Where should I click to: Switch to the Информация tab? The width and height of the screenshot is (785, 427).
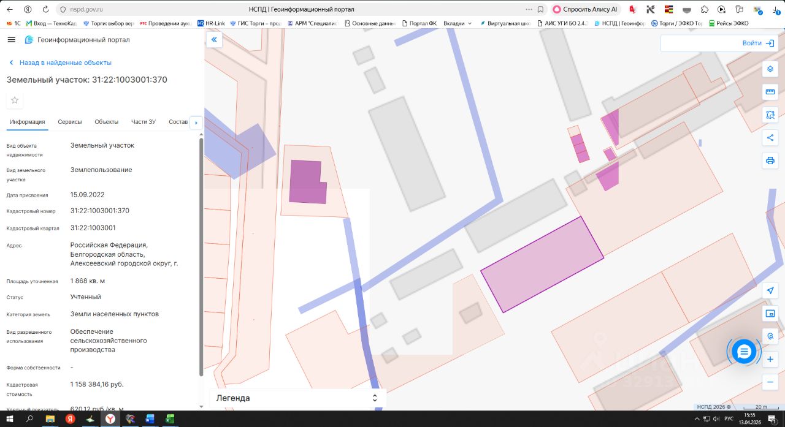pyautogui.click(x=27, y=122)
